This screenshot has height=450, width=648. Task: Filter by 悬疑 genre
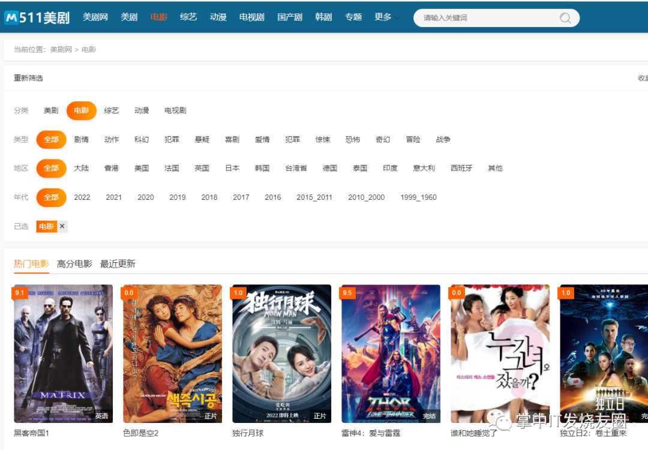(x=202, y=139)
